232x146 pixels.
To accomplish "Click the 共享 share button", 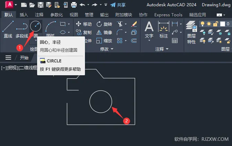I will coord(118,5).
